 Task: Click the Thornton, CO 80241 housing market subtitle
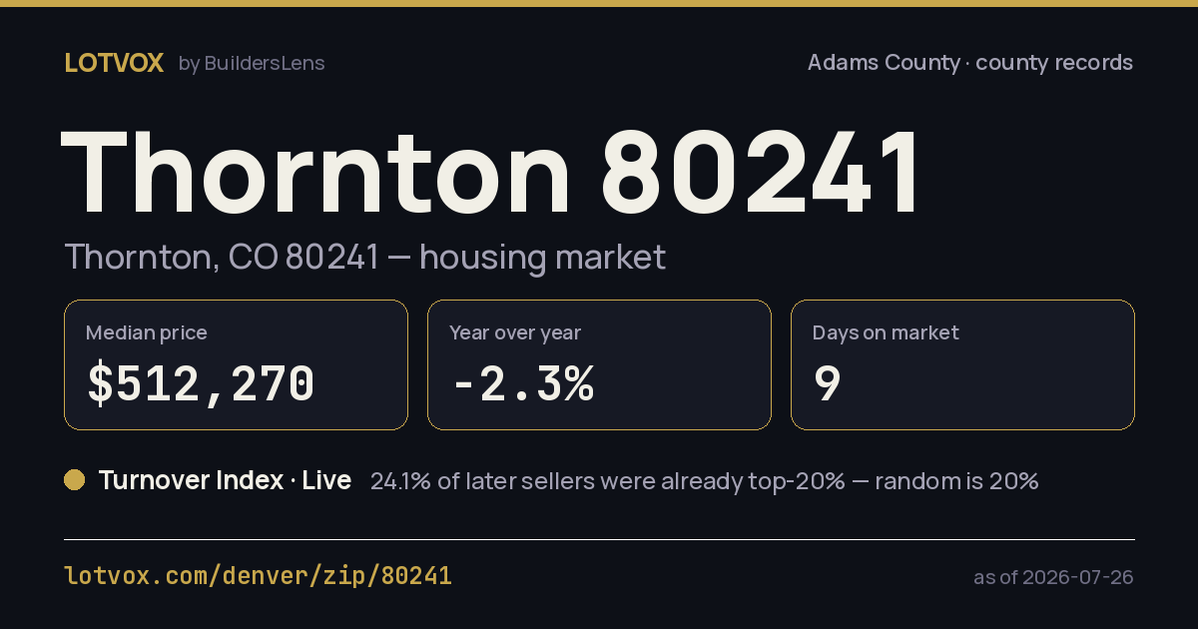pos(364,257)
